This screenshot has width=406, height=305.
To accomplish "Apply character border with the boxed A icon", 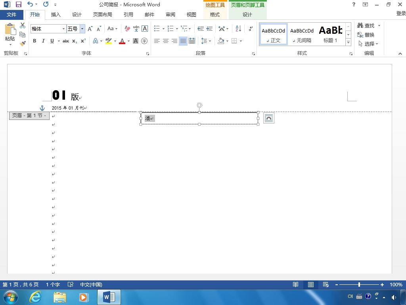I will (145, 29).
